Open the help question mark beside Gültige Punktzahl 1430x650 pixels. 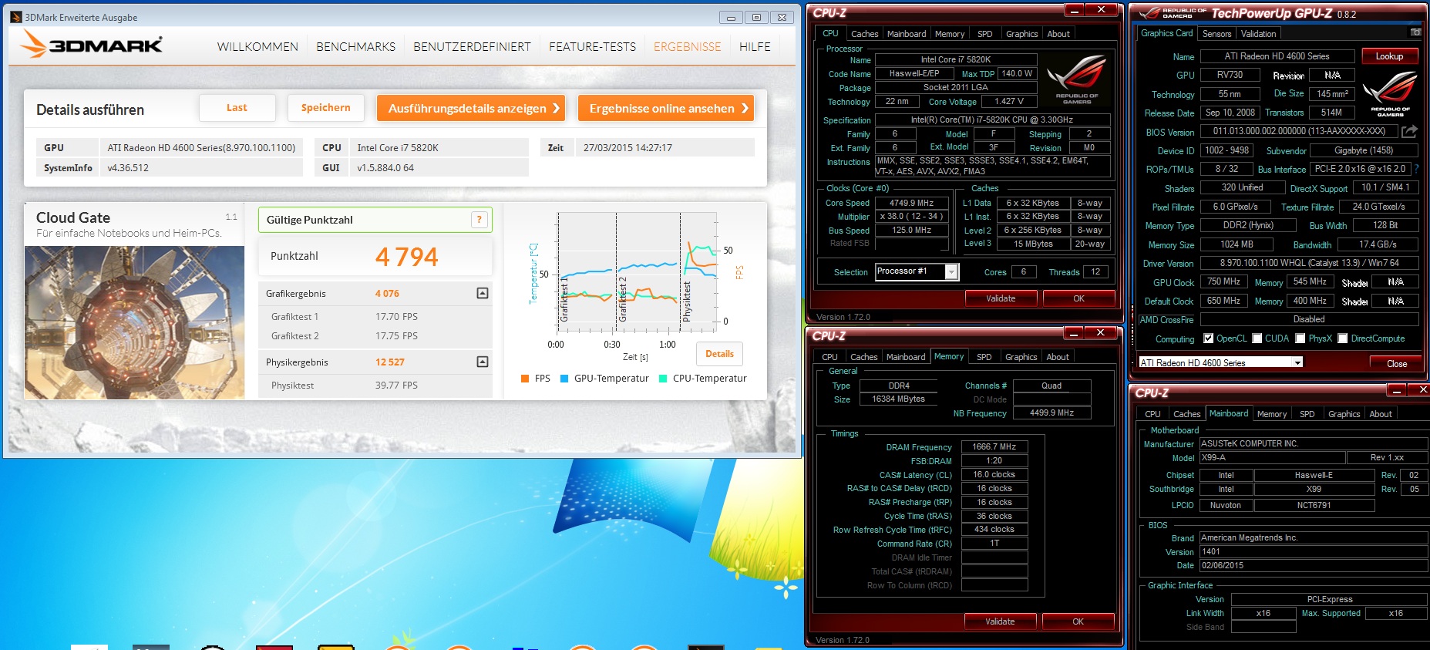pos(479,220)
